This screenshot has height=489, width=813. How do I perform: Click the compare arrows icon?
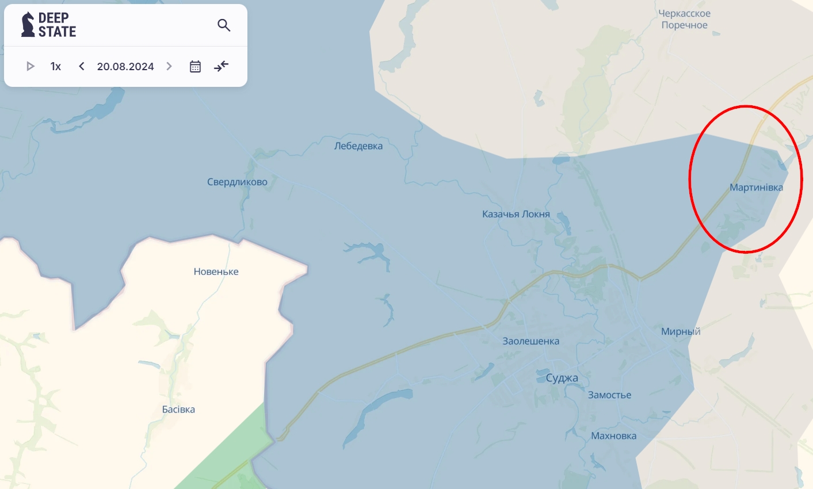click(222, 66)
